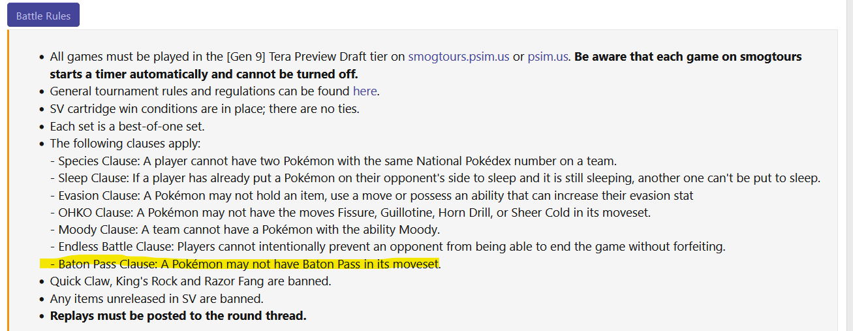Open the smogtours.psim.us link

(x=458, y=57)
